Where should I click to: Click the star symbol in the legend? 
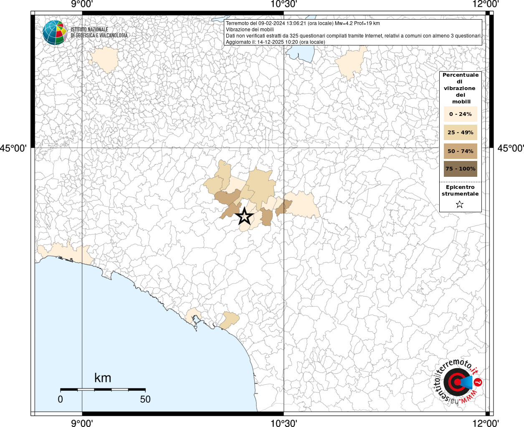[x=460, y=204]
